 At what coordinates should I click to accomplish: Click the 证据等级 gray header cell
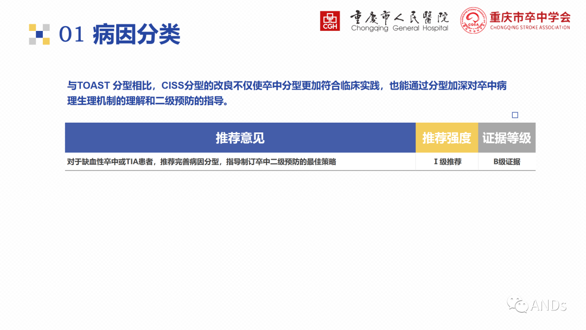click(x=507, y=137)
